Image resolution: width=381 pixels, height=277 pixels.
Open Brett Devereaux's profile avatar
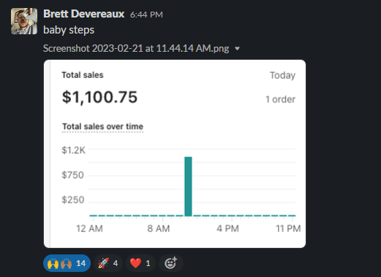24,21
